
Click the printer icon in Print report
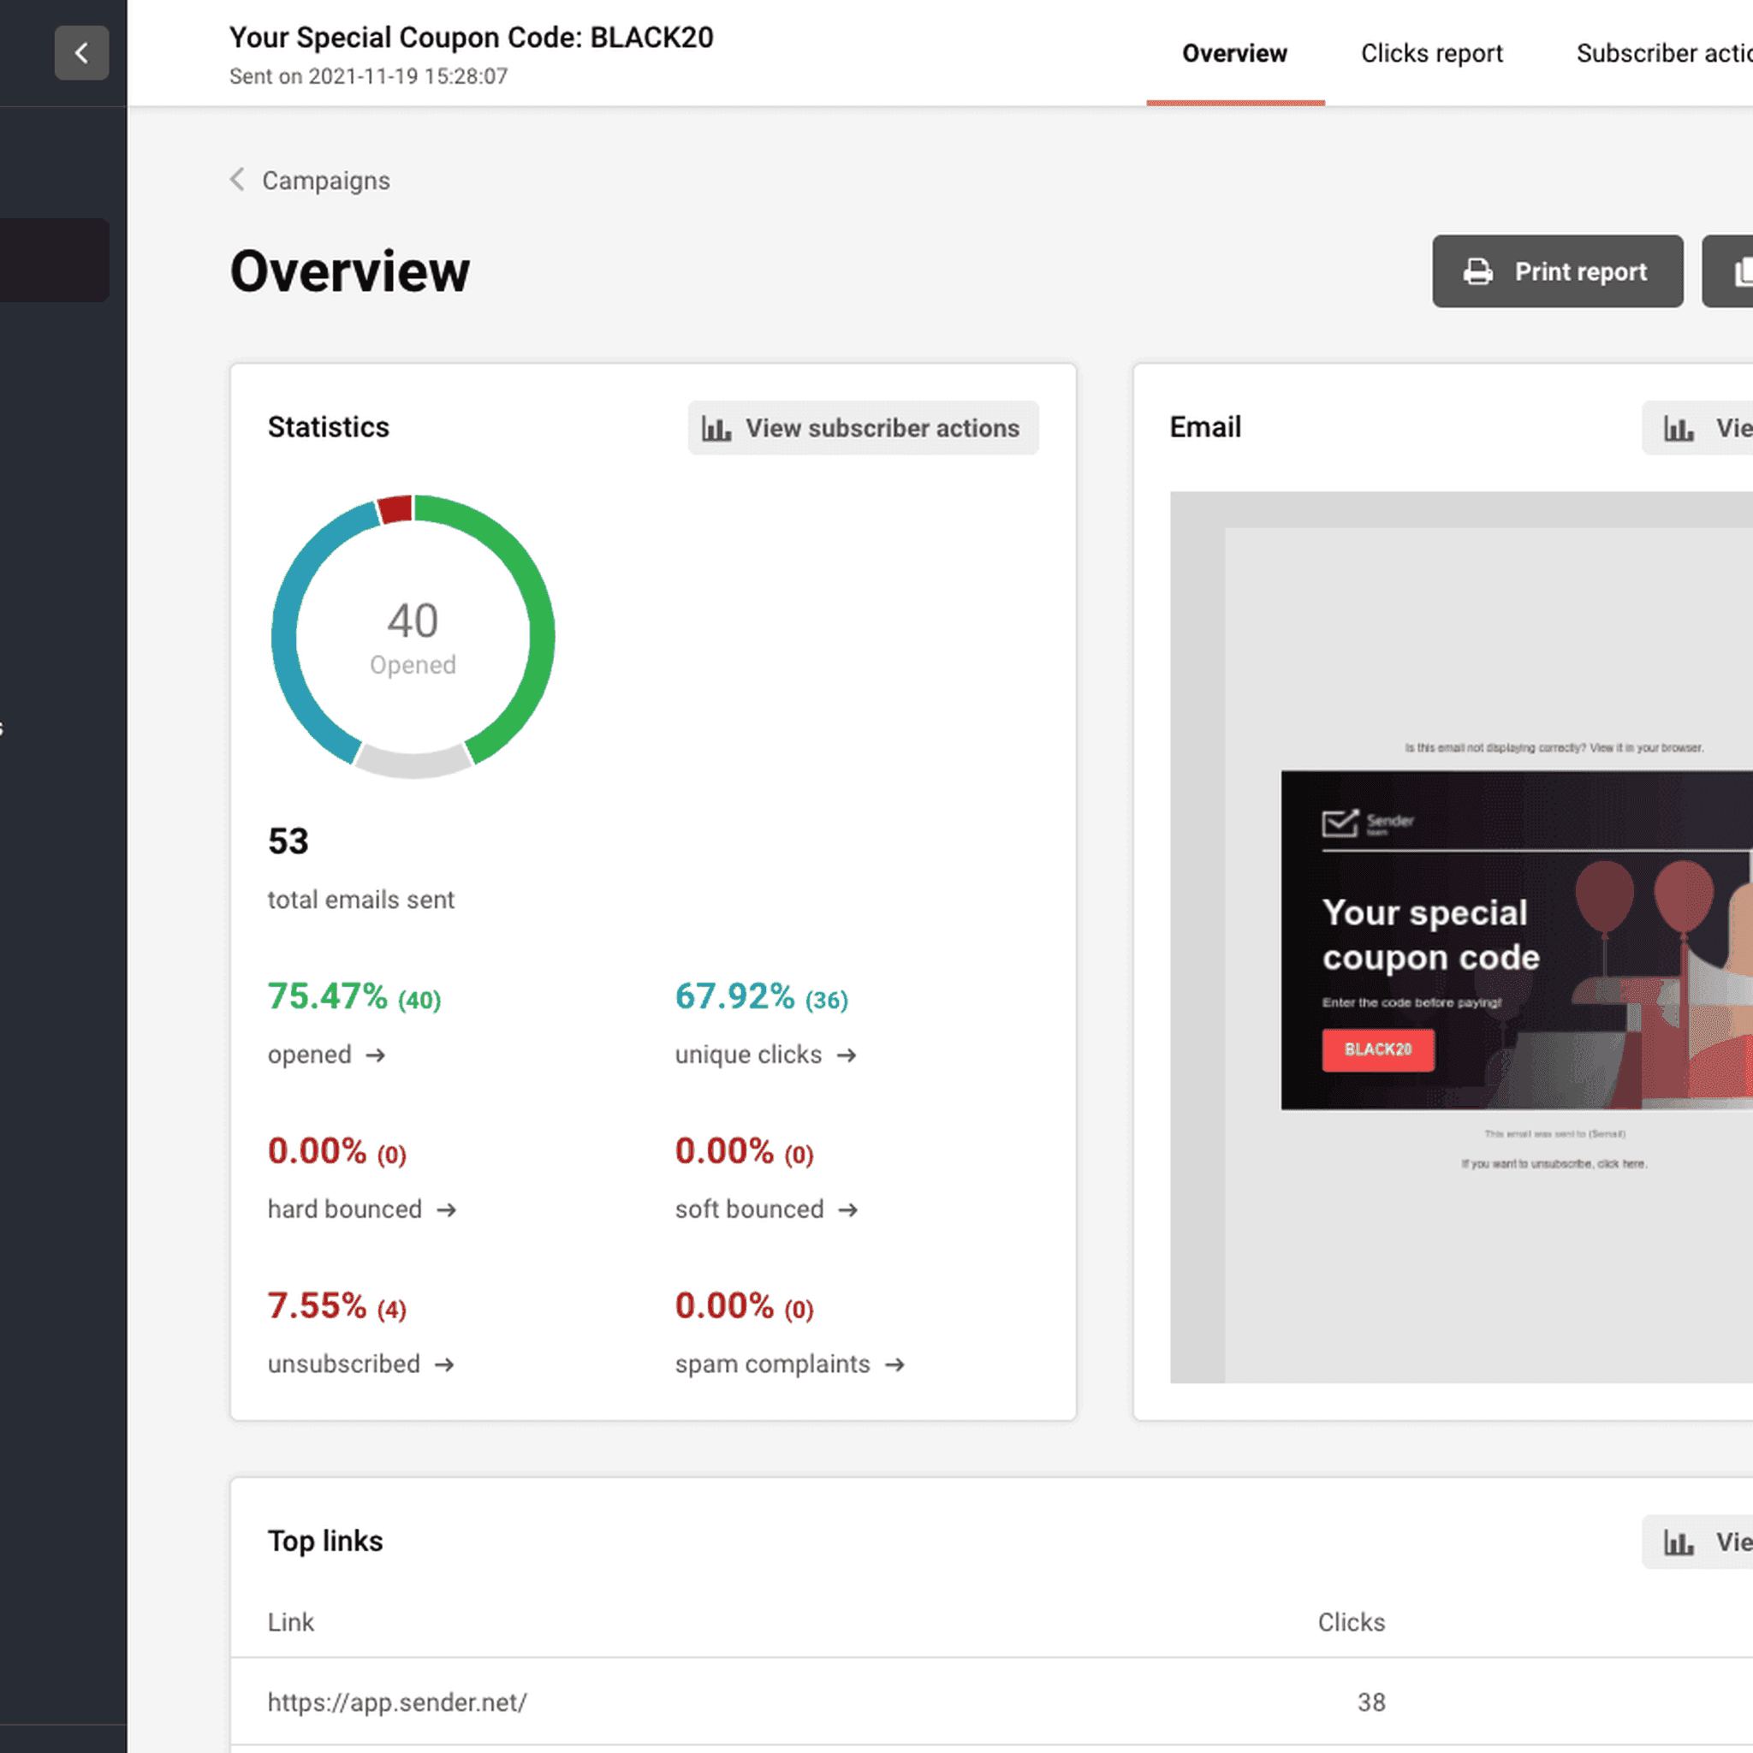pyautogui.click(x=1477, y=271)
